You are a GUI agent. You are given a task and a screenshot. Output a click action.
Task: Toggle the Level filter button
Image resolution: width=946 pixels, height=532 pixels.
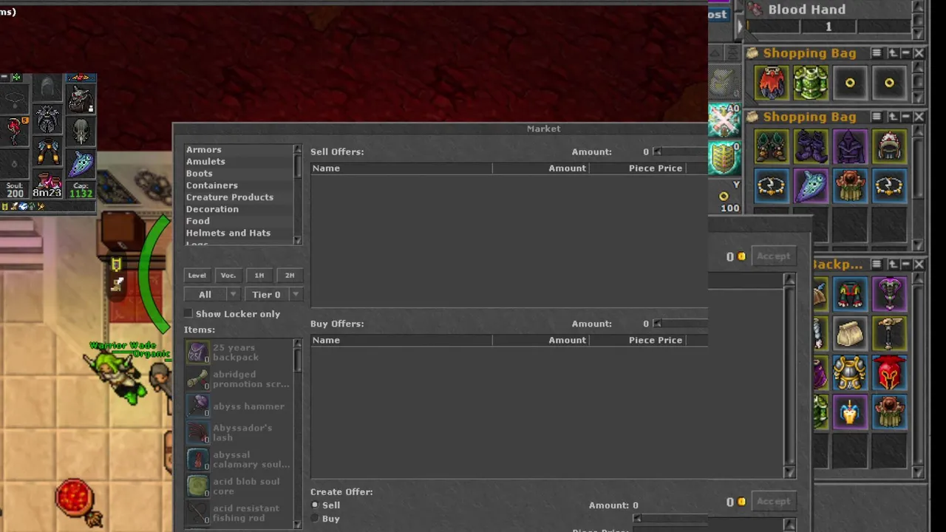tap(197, 275)
